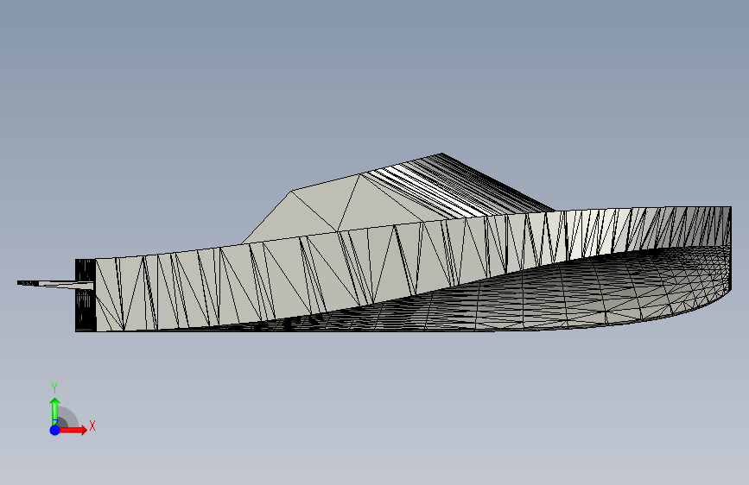Select the dark end block left of the meshed side wall
The height and width of the screenshot is (485, 749).
[86, 295]
